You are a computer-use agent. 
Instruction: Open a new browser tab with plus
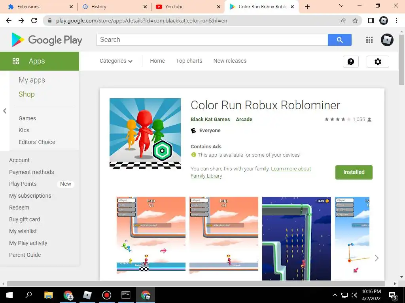coord(307,7)
